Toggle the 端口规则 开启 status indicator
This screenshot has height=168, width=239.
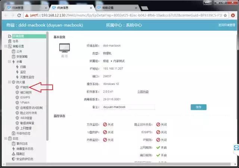[x=161, y=155]
